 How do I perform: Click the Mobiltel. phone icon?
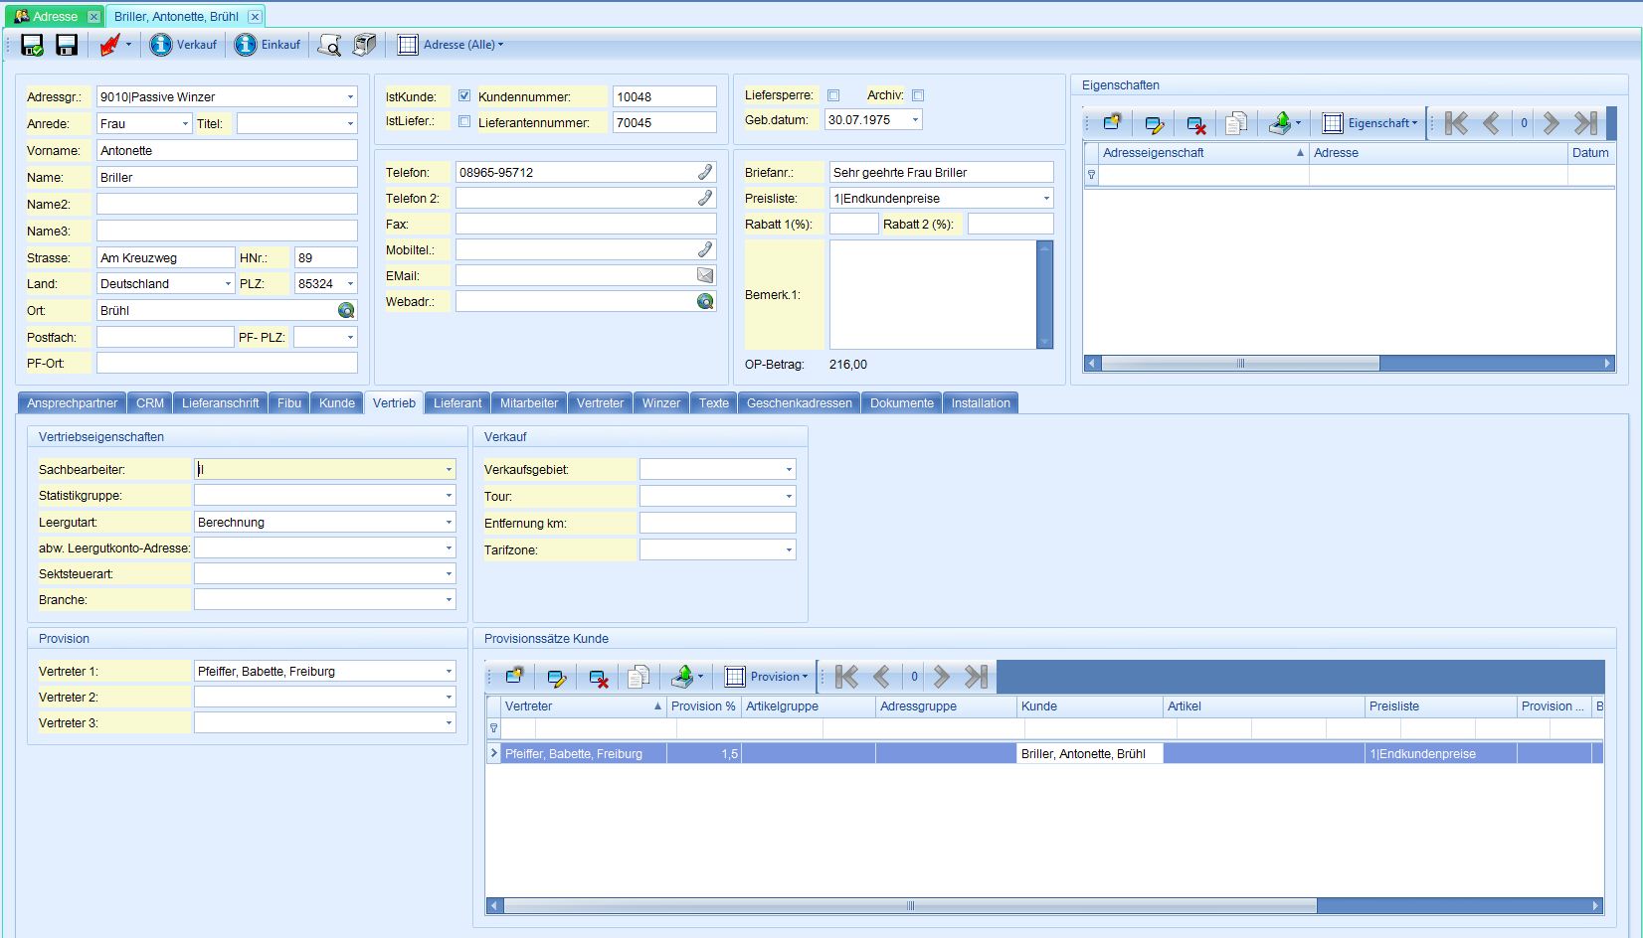pyautogui.click(x=705, y=249)
